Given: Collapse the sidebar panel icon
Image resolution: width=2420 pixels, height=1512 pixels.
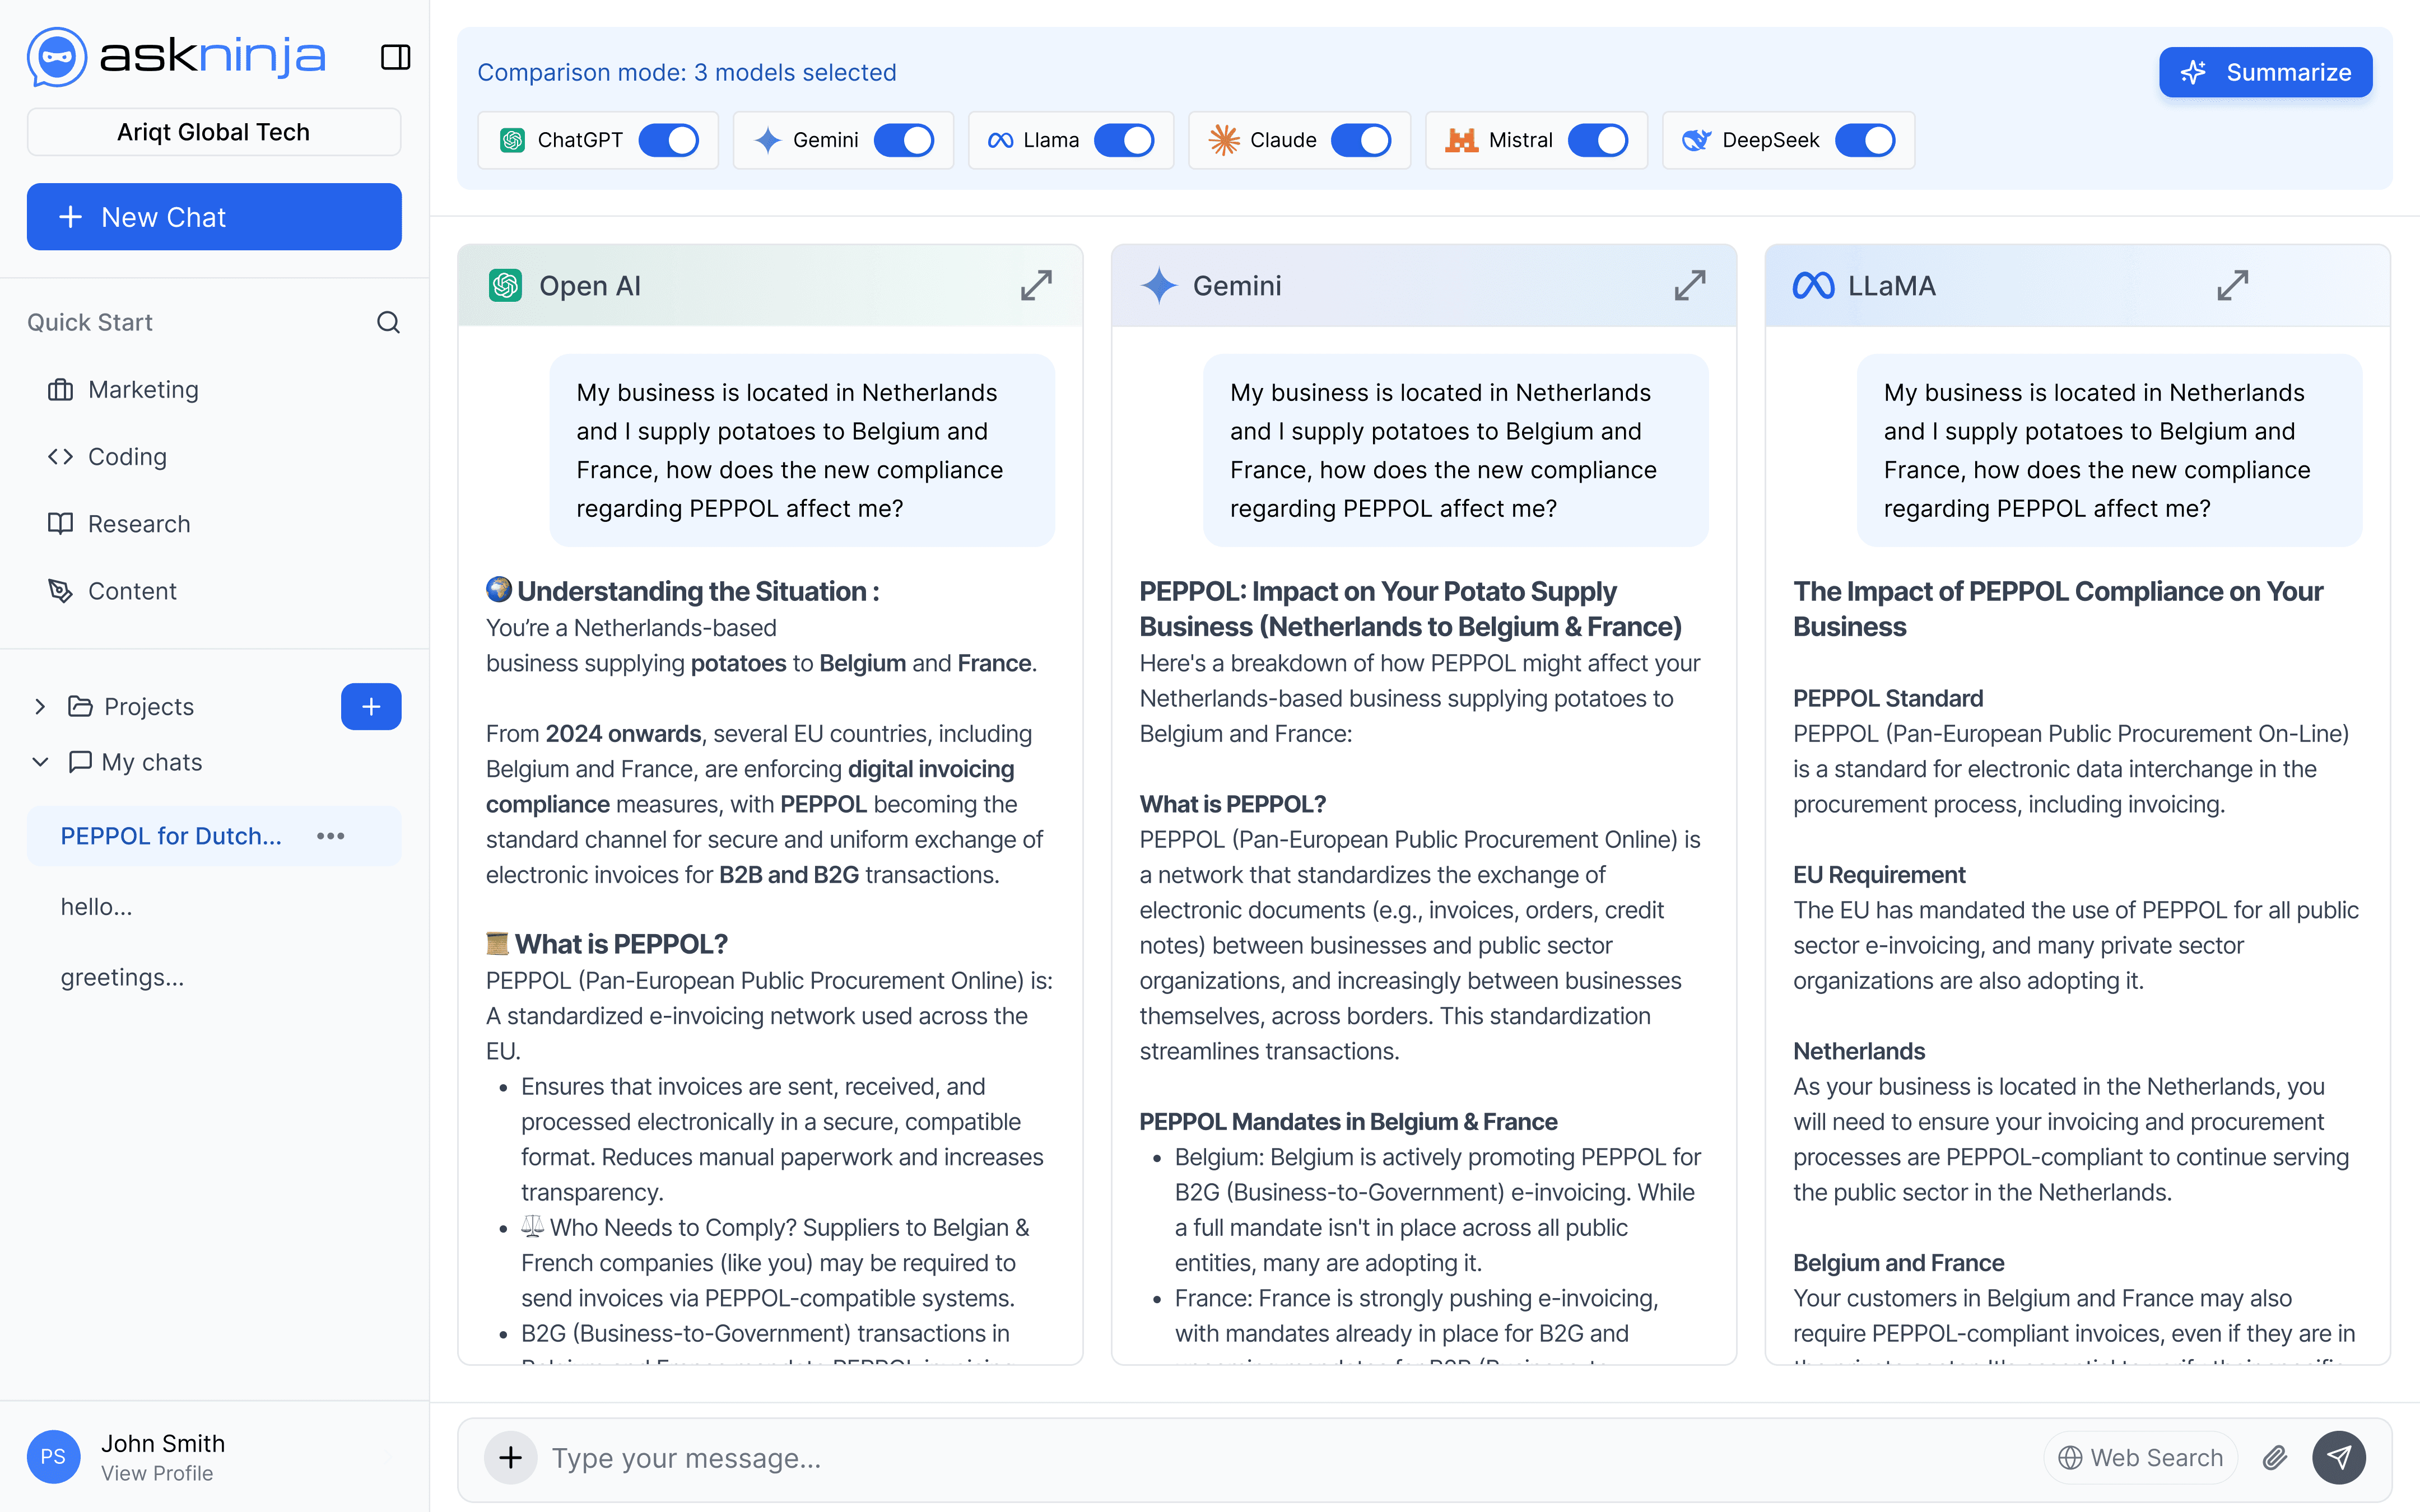Looking at the screenshot, I should coord(395,57).
